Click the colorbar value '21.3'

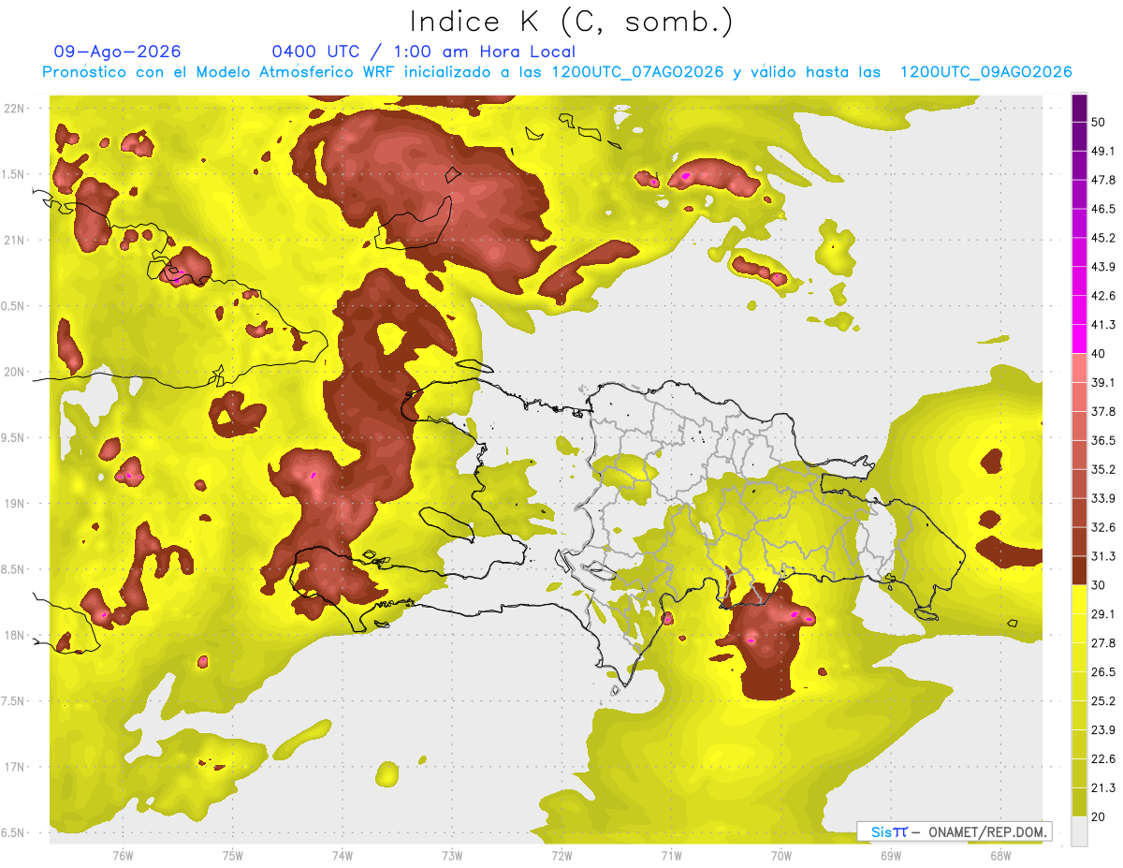[1103, 788]
